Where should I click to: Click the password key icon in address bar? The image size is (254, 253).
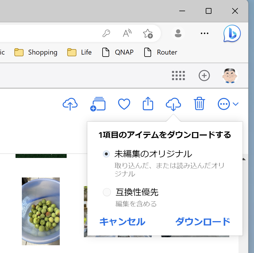[x=106, y=33]
